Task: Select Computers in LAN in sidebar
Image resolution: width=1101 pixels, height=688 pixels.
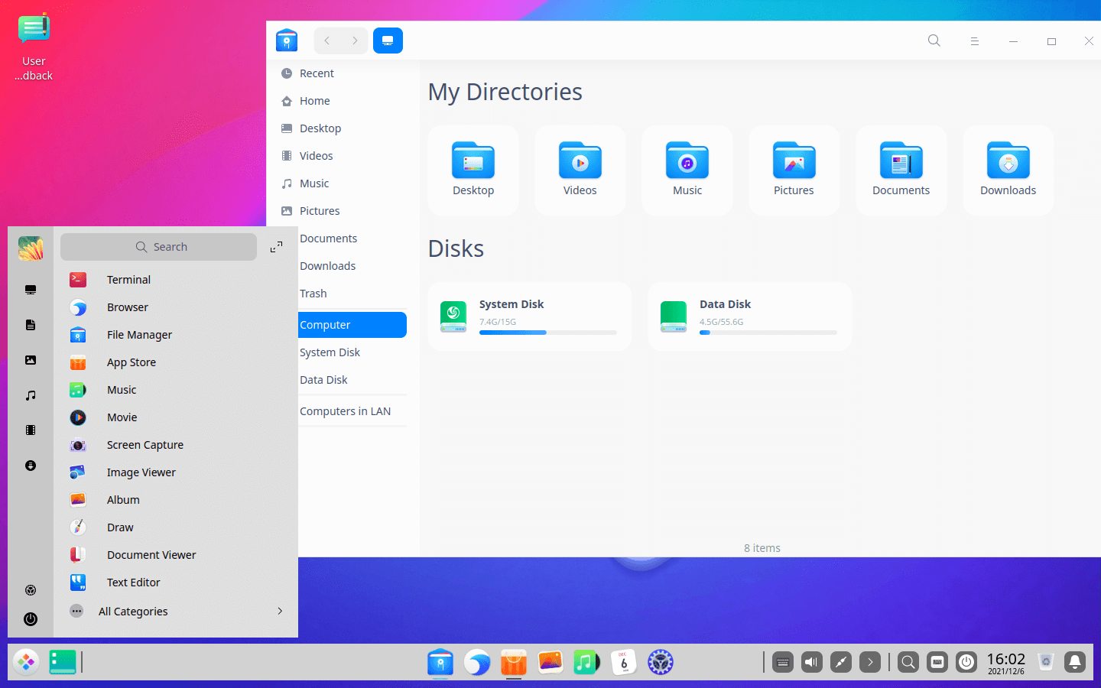Action: (x=345, y=411)
